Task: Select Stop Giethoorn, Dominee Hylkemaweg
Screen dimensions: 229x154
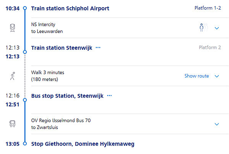Action: point(83,144)
